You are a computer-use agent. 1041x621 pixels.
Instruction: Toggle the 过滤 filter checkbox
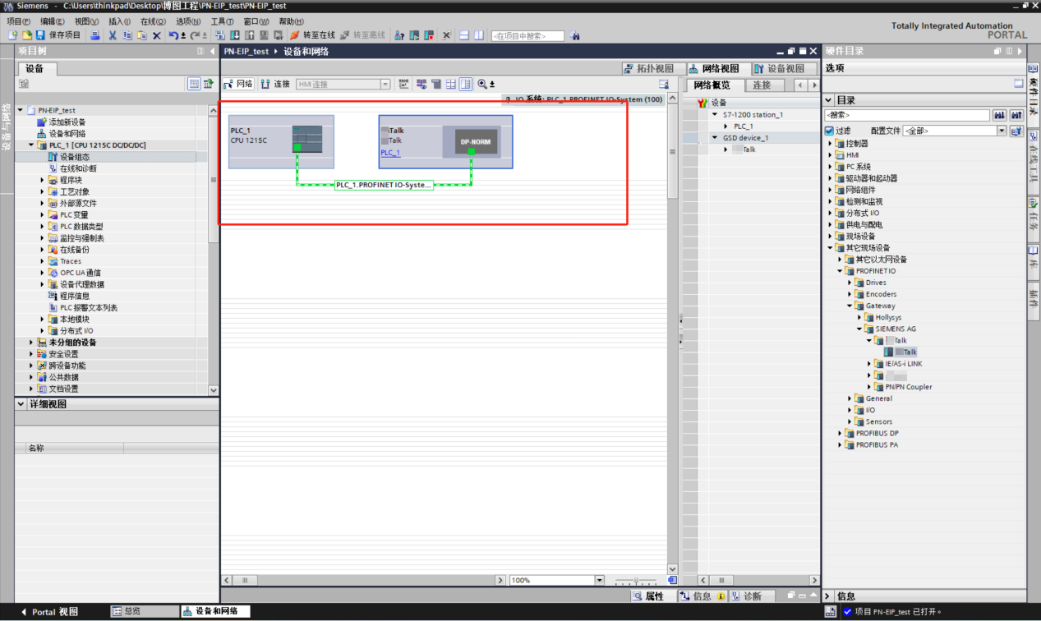(829, 131)
